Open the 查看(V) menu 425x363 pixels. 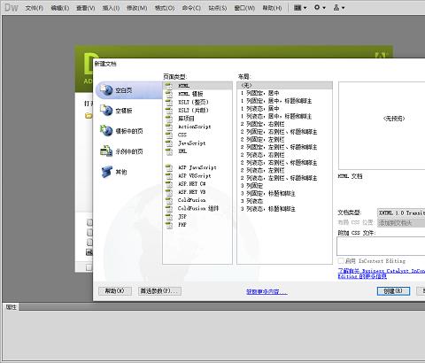click(x=86, y=8)
